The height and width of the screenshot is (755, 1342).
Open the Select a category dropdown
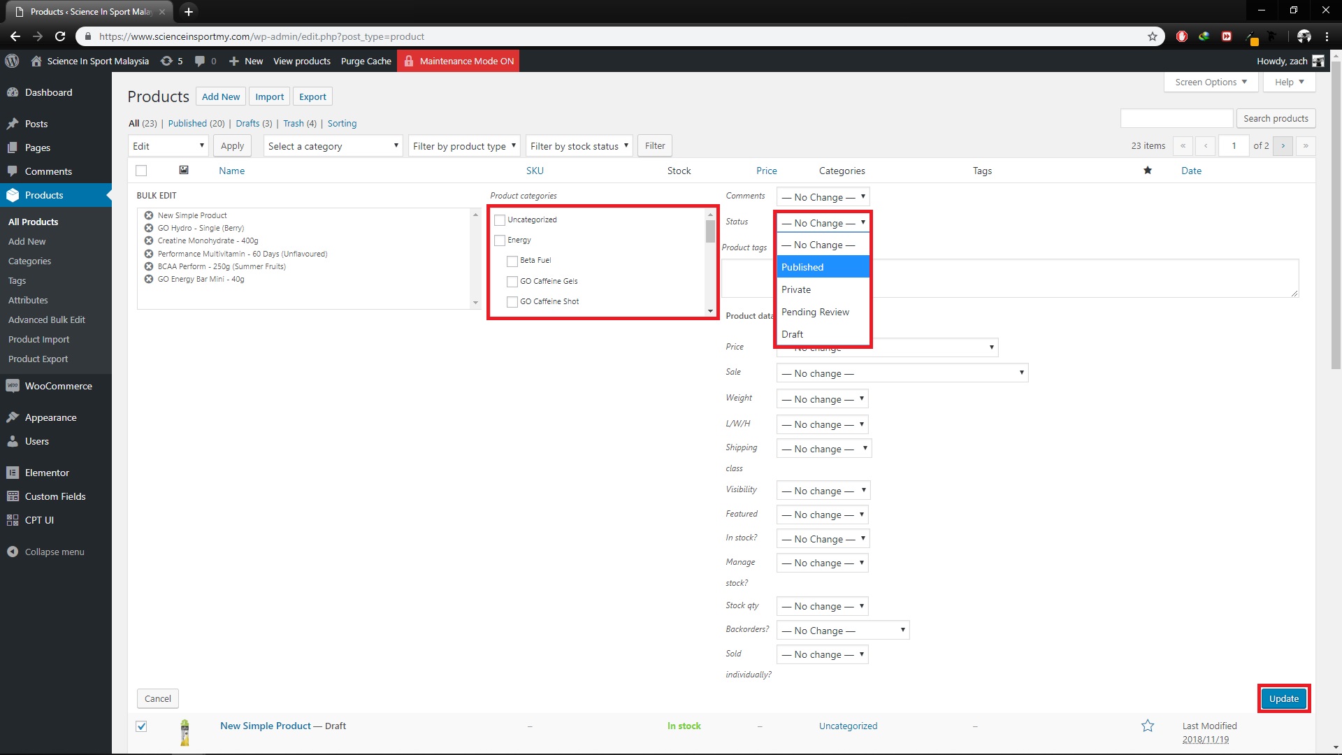[x=333, y=145]
